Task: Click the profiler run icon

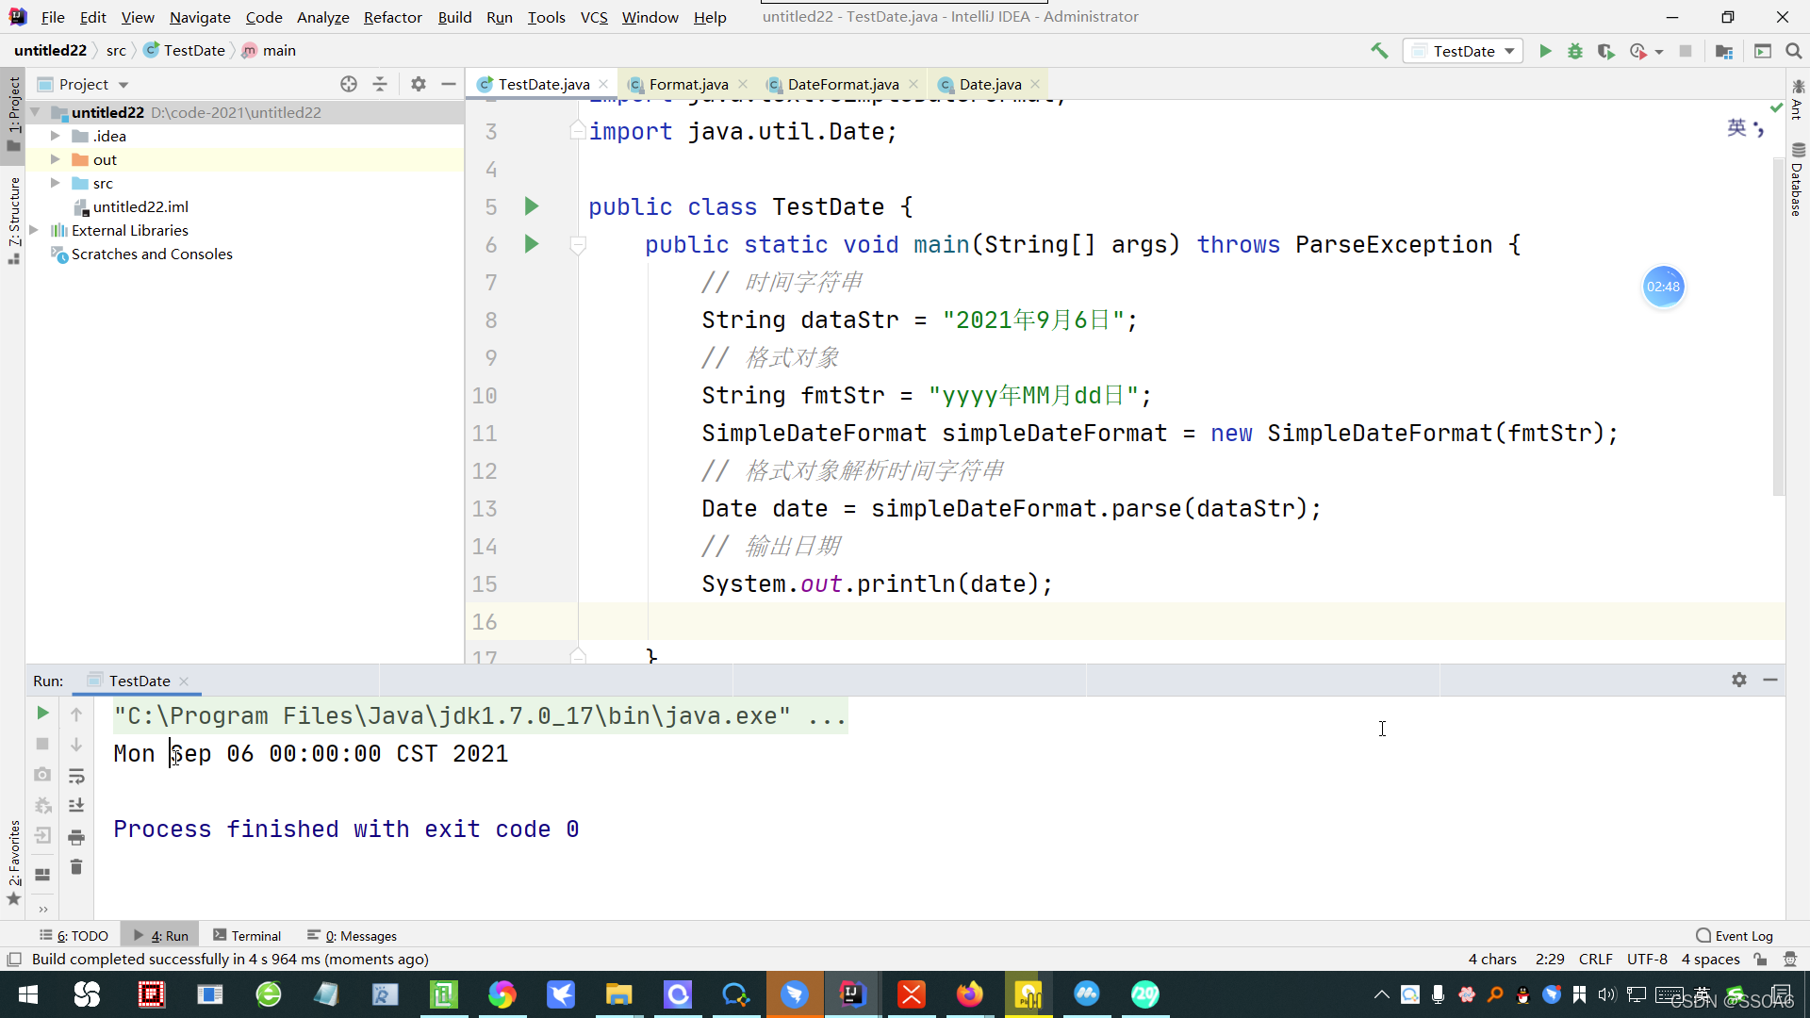Action: pos(1638,51)
